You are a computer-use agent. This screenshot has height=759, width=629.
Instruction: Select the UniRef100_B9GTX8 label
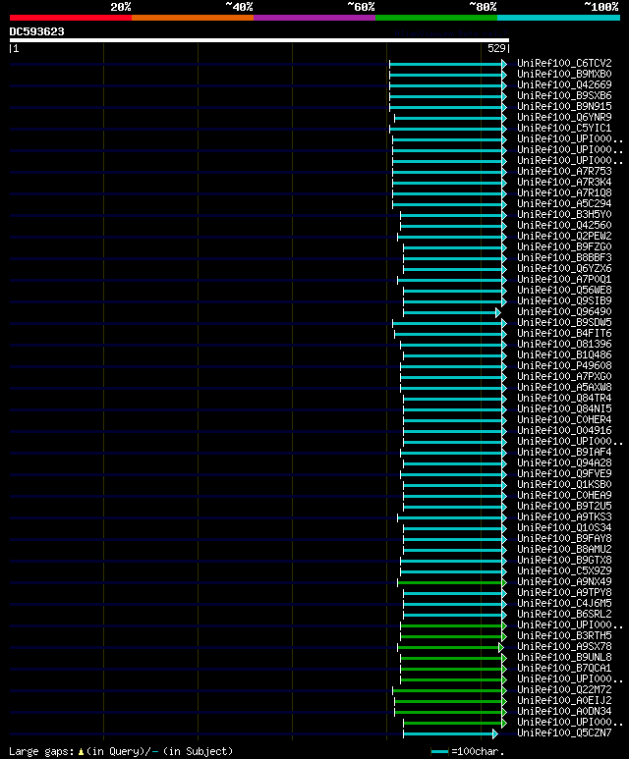click(x=564, y=560)
